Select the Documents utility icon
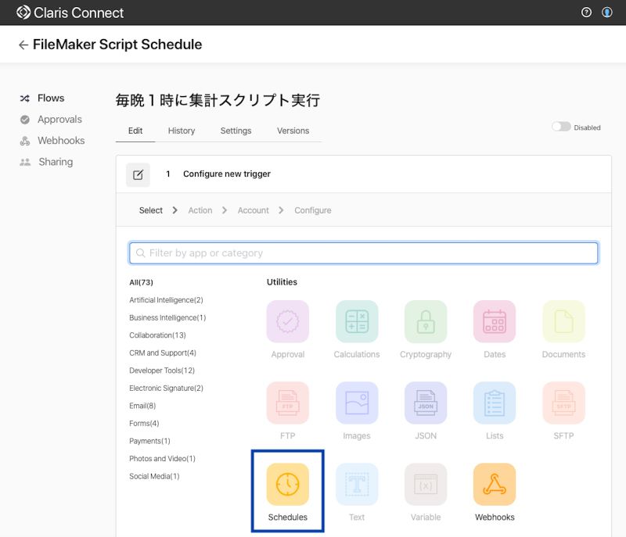 coord(563,321)
